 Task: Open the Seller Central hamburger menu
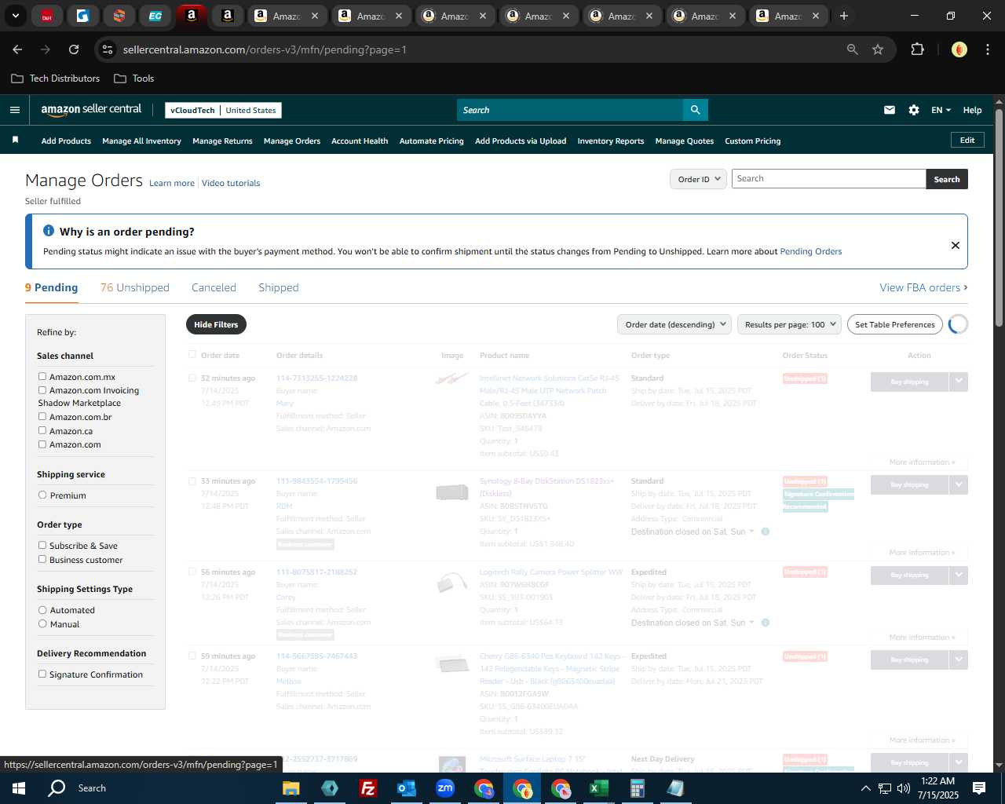[15, 110]
